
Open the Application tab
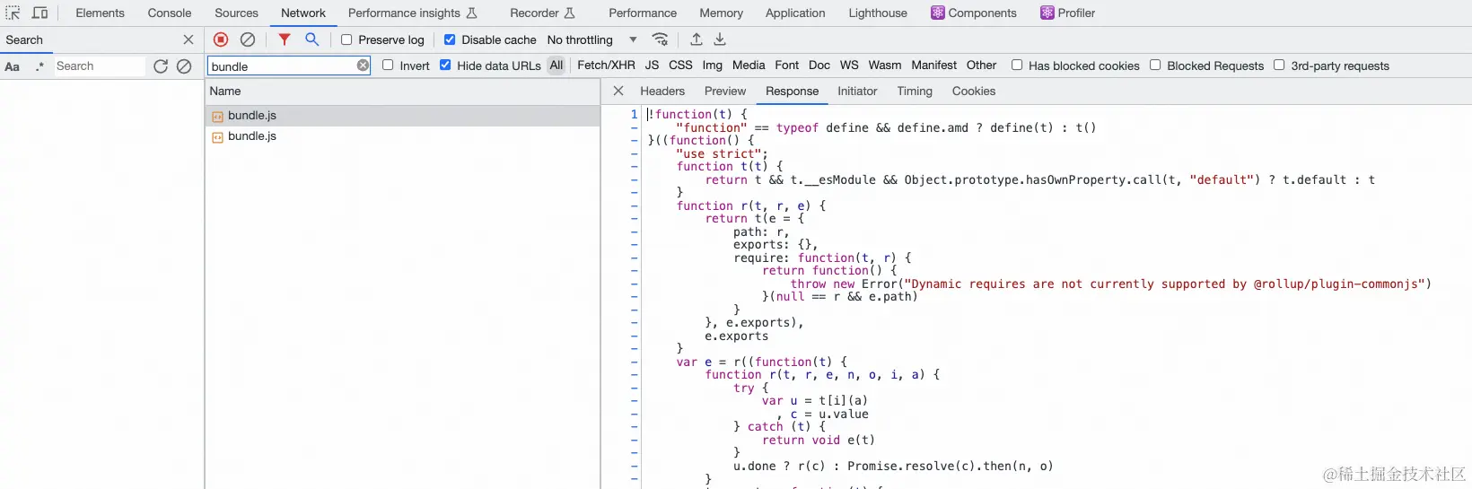point(795,13)
